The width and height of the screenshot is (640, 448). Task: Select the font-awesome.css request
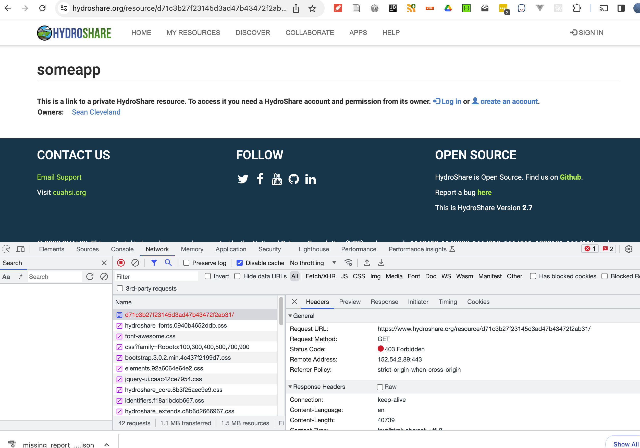click(196, 336)
